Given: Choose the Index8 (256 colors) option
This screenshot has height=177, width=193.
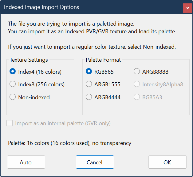Looking at the screenshot, I should (x=13, y=84).
